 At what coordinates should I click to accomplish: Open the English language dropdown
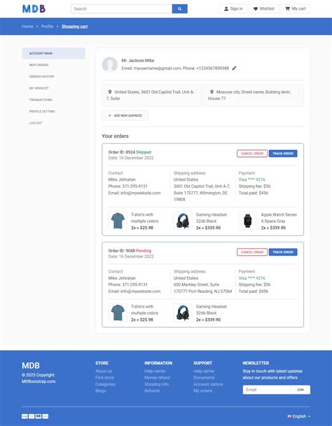coord(299,416)
